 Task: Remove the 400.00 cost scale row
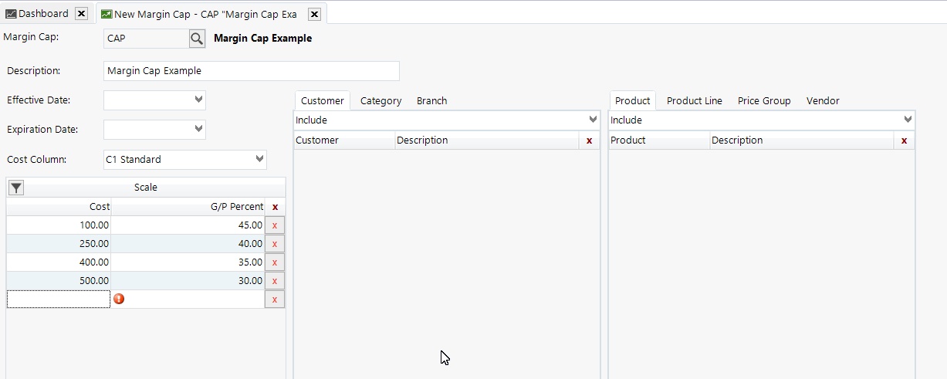click(275, 262)
